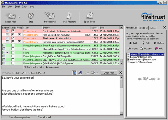The height and width of the screenshot is (120, 168).
Task: Click the Stop circle-X icon
Action: click(31, 16)
